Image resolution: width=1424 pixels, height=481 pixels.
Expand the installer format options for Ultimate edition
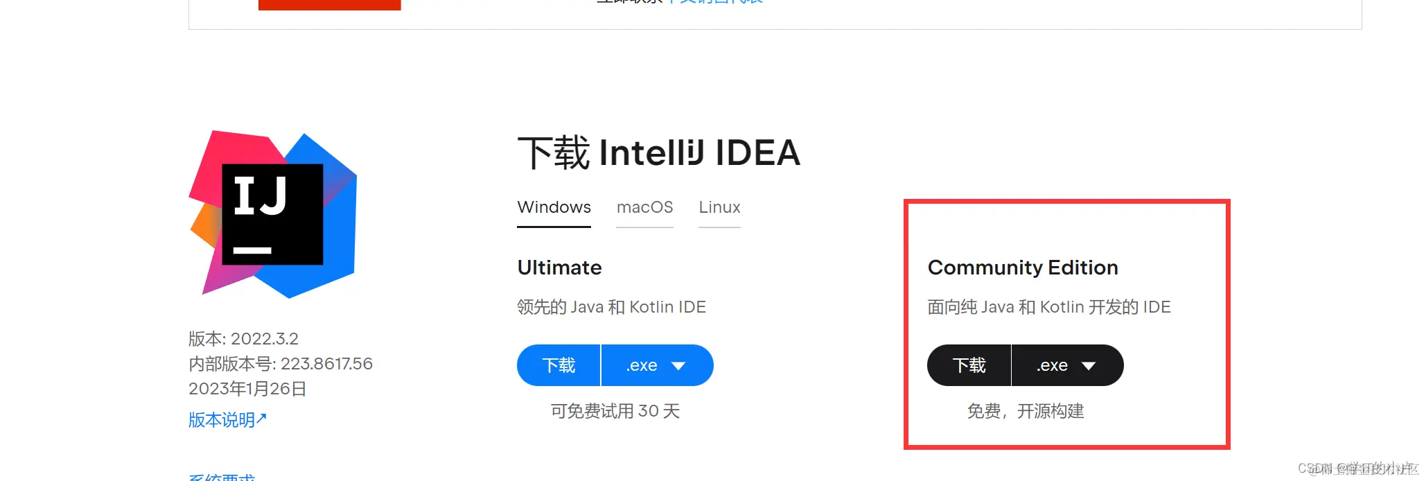(679, 365)
